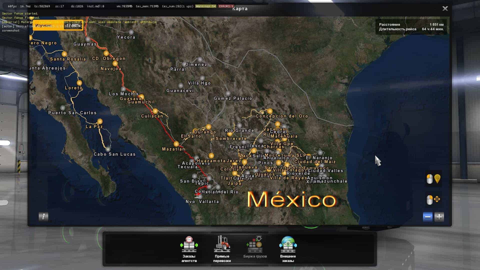The image size is (480, 270).
Task: Click Concepcion del Oro city marker
Action: tap(270, 111)
